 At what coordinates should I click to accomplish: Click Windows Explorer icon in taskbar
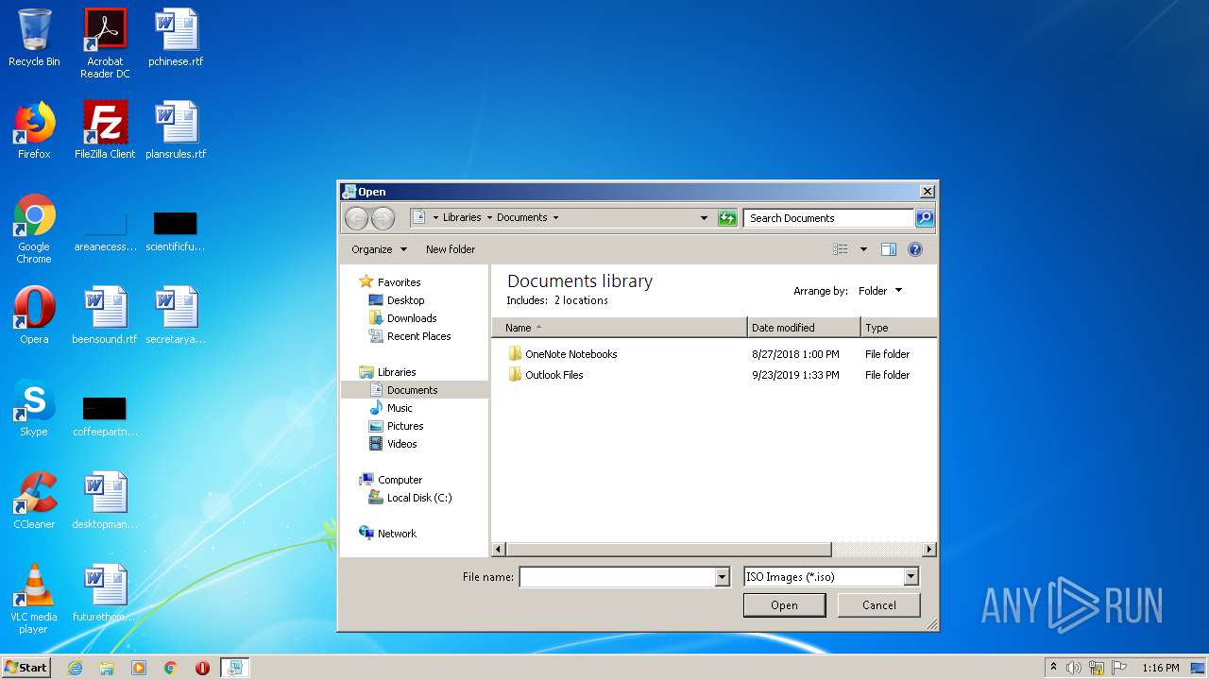(x=107, y=668)
